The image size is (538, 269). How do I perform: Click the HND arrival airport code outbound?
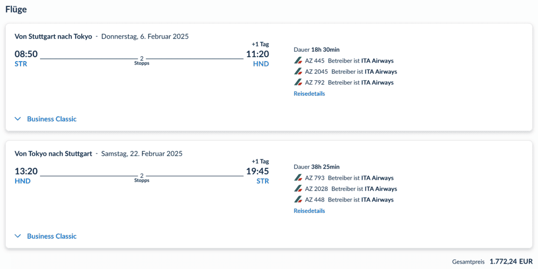261,64
